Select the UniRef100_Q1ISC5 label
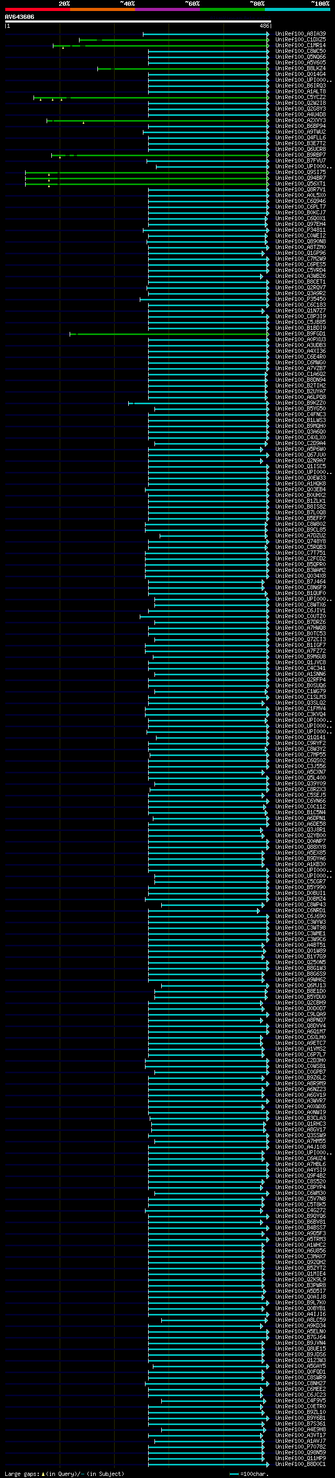 pos(300,467)
